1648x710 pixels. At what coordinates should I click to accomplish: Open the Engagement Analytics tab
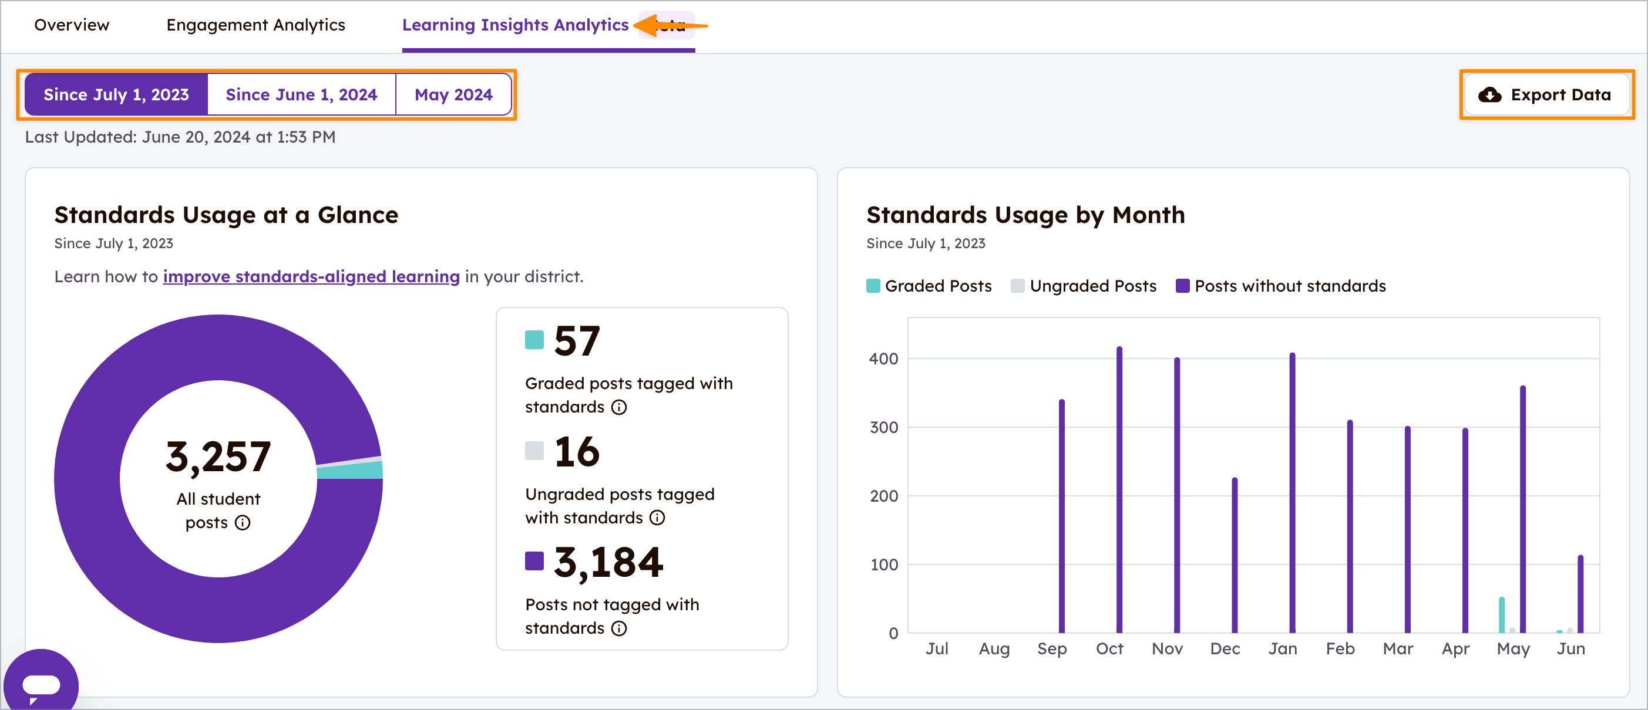(255, 25)
